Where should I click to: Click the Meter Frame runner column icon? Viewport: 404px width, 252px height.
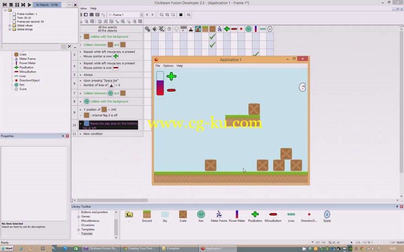[x=220, y=29]
